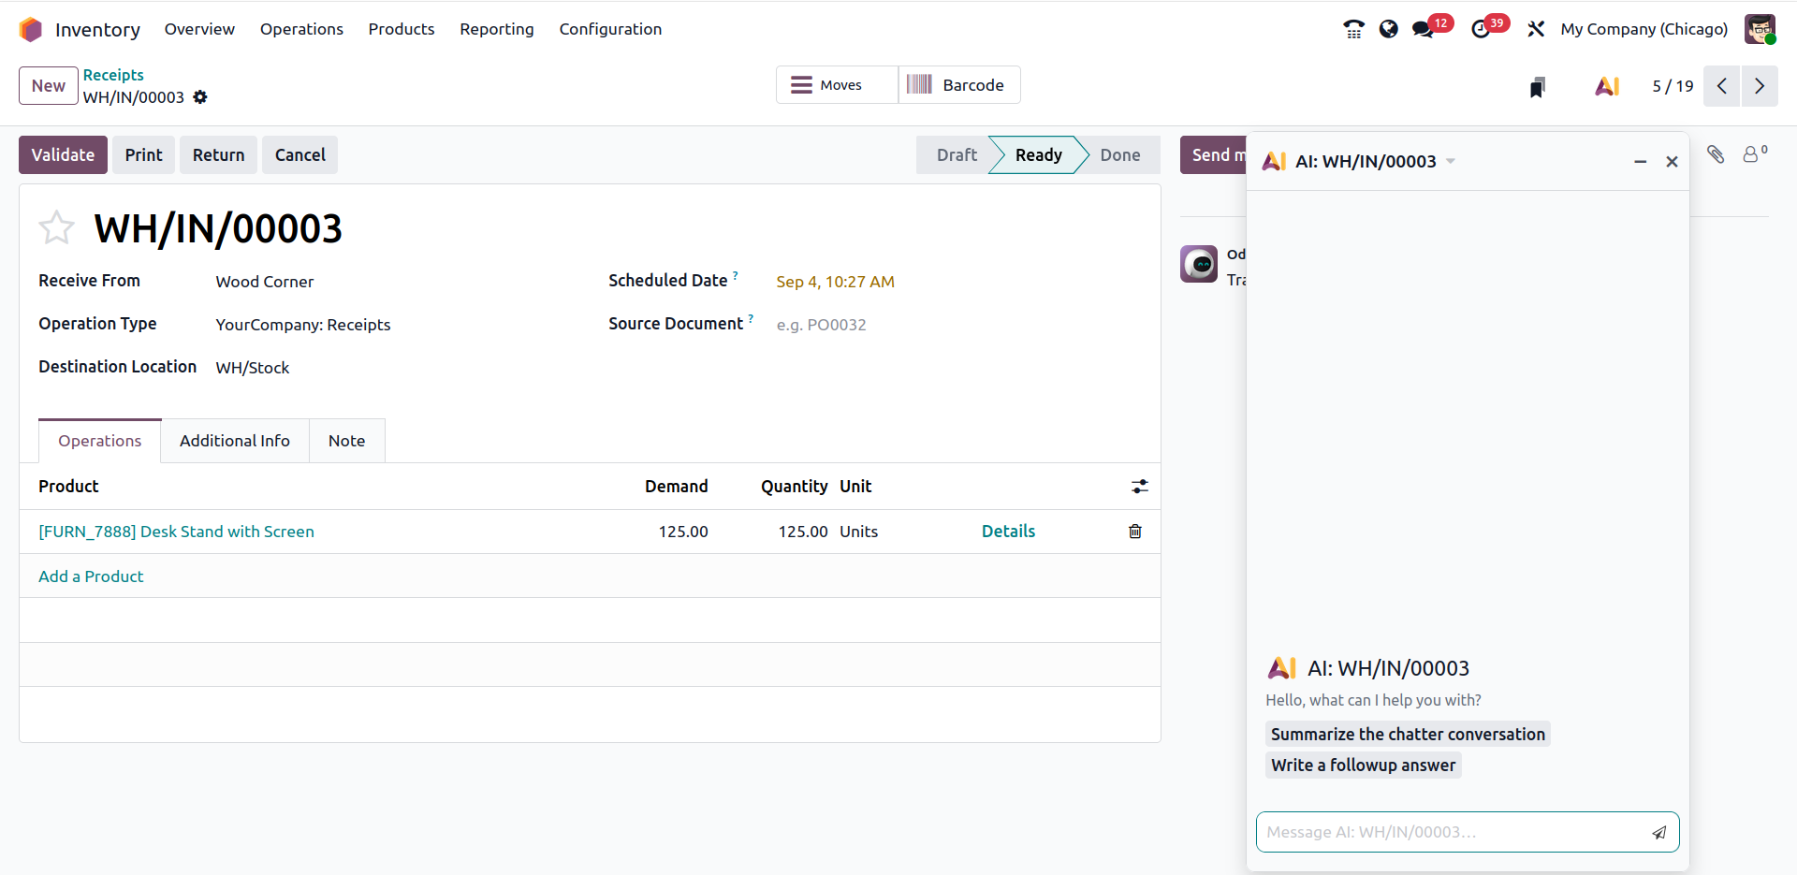This screenshot has height=875, width=1797.
Task: Switch to the Additional Info tab
Action: tap(234, 441)
